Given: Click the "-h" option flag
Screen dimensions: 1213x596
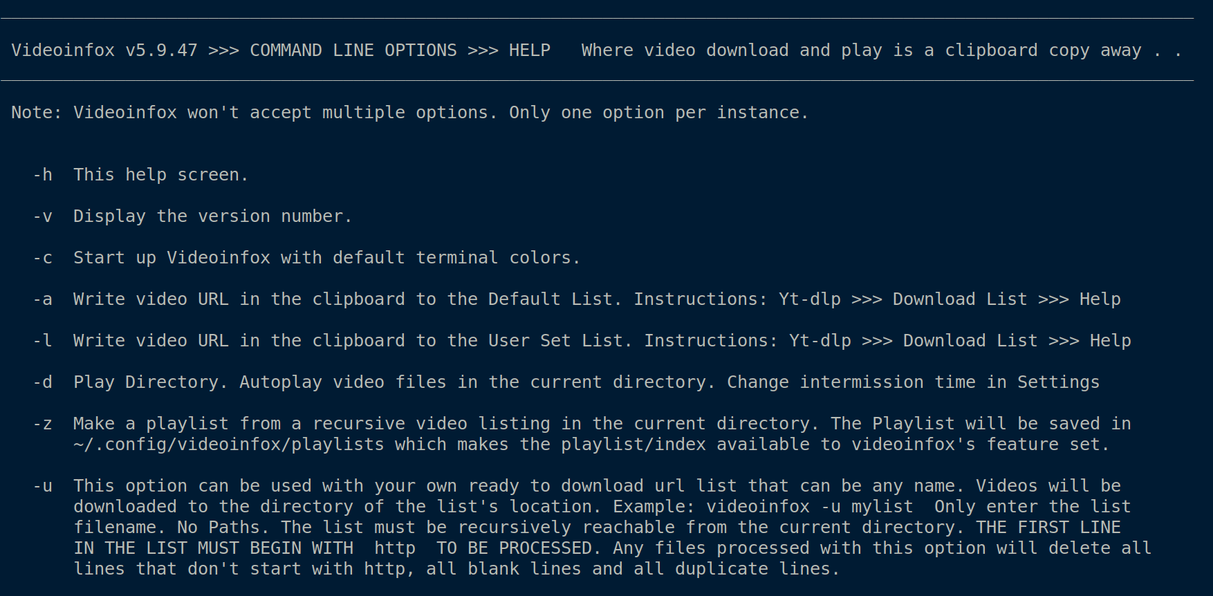Looking at the screenshot, I should (42, 175).
